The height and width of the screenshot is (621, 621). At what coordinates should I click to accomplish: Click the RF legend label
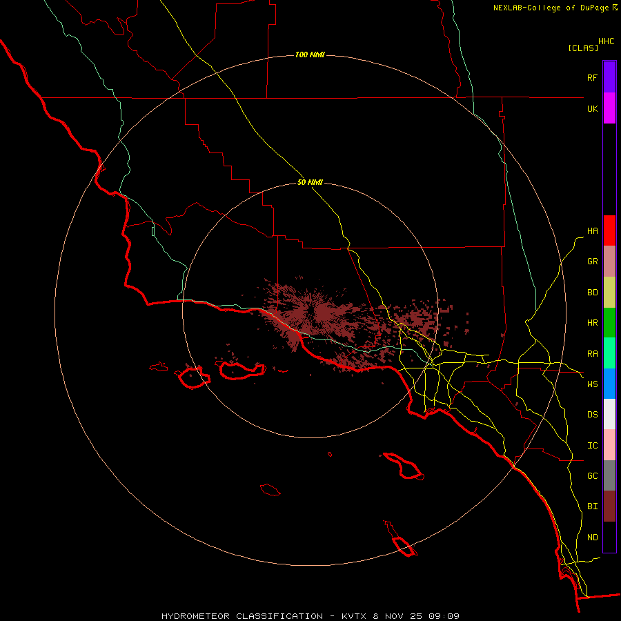(592, 77)
